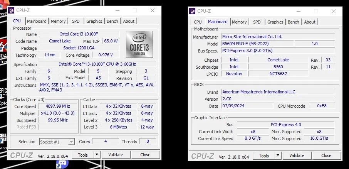The height and width of the screenshot is (169, 349).
Task: Click the model 'B560M PRO-E (MS-7D22)'
Action: pyautogui.click(x=257, y=44)
